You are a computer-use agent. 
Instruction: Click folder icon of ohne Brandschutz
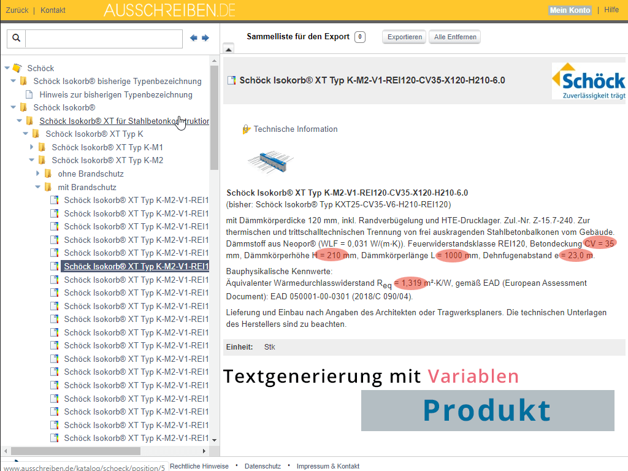pos(48,174)
